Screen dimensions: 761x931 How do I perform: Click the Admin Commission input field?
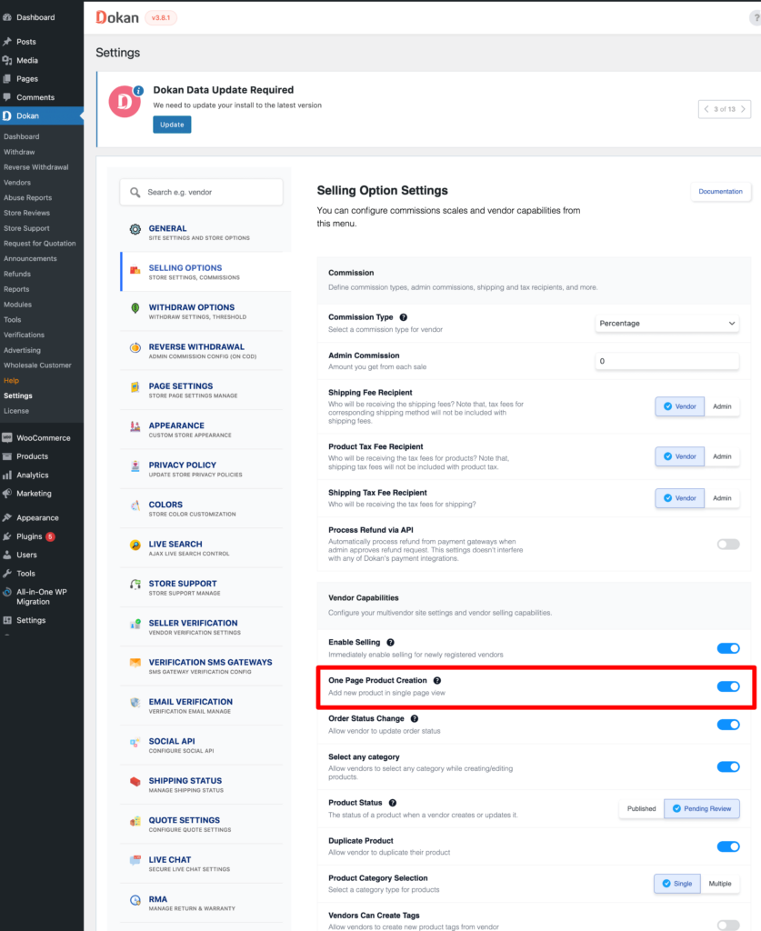(x=667, y=361)
